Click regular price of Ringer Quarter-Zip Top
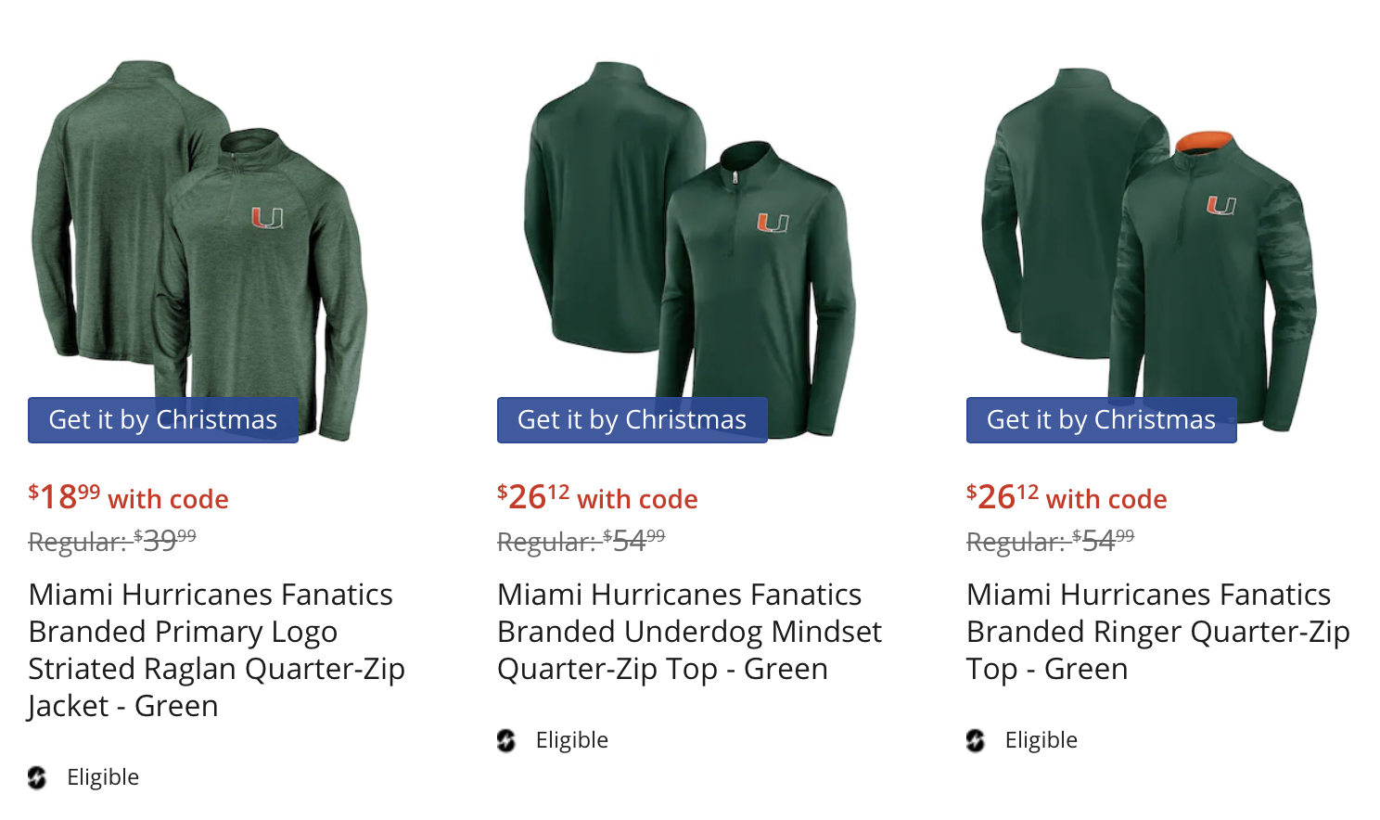Screen dimensions: 1380x820 [1051, 540]
